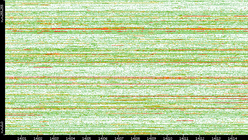Click the 14:11 time axis label
Viewport: 248px width, 140px height.
point(184,138)
